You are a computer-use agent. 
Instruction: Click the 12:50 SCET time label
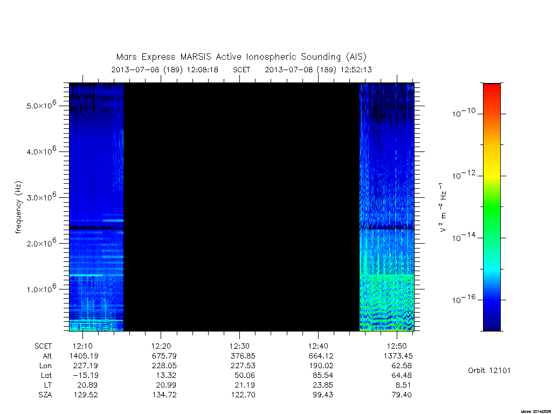[397, 346]
